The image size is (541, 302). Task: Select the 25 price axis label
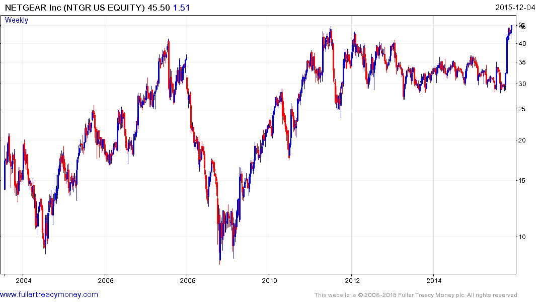[x=522, y=109]
